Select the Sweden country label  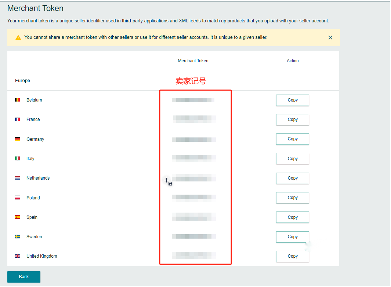coord(34,237)
